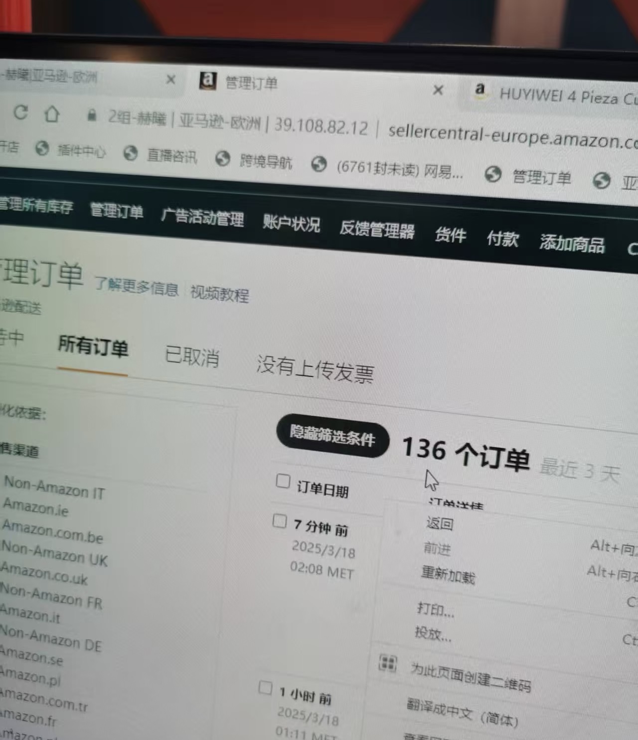Click the 隐藏筛选条件 button

(332, 436)
